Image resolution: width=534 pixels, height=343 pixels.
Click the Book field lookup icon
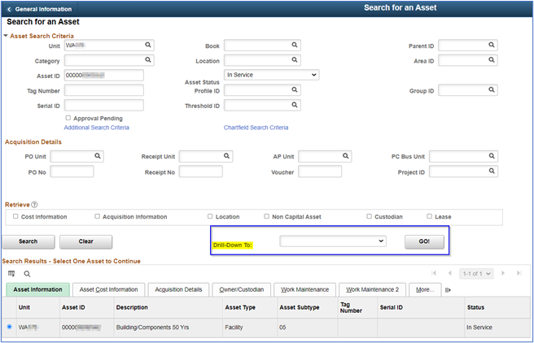tap(309, 46)
